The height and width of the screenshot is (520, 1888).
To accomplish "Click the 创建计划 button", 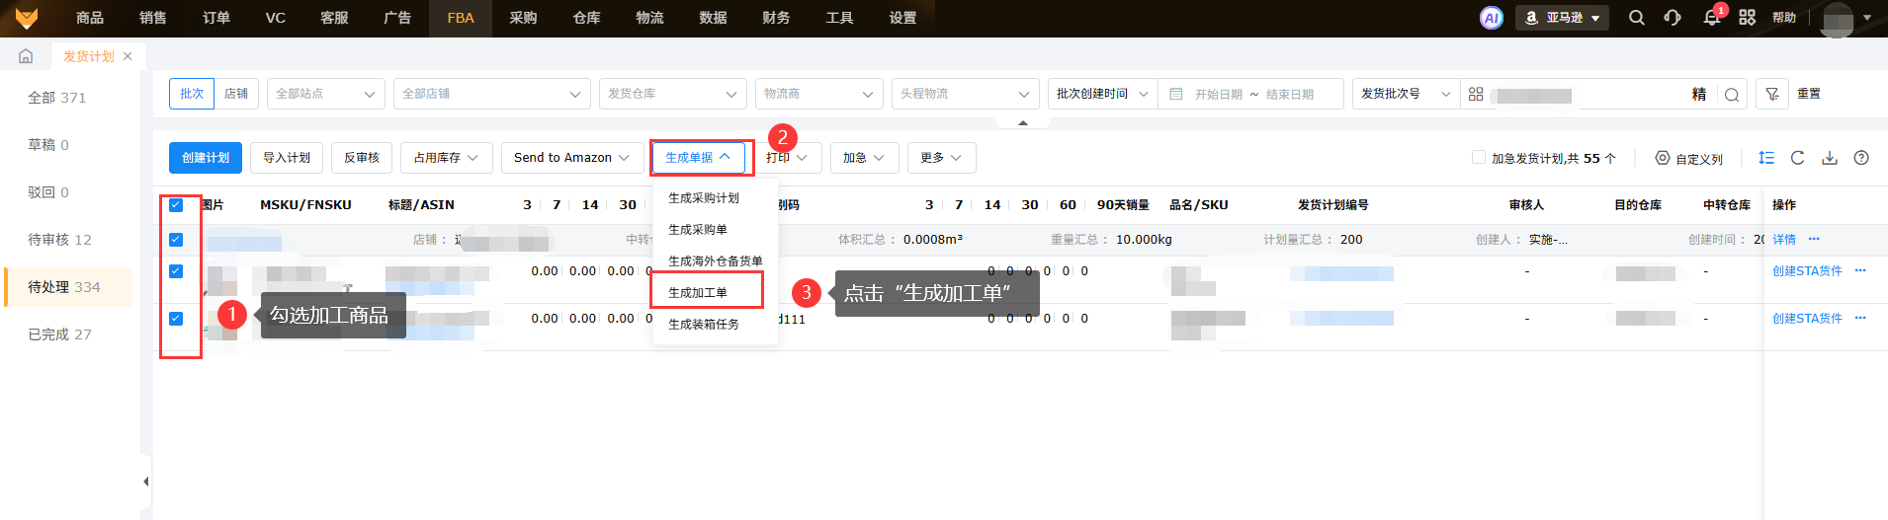I will (206, 158).
